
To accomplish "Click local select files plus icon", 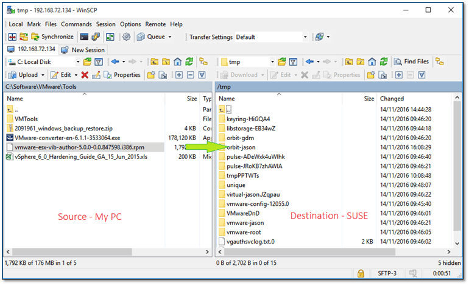I will [x=179, y=75].
